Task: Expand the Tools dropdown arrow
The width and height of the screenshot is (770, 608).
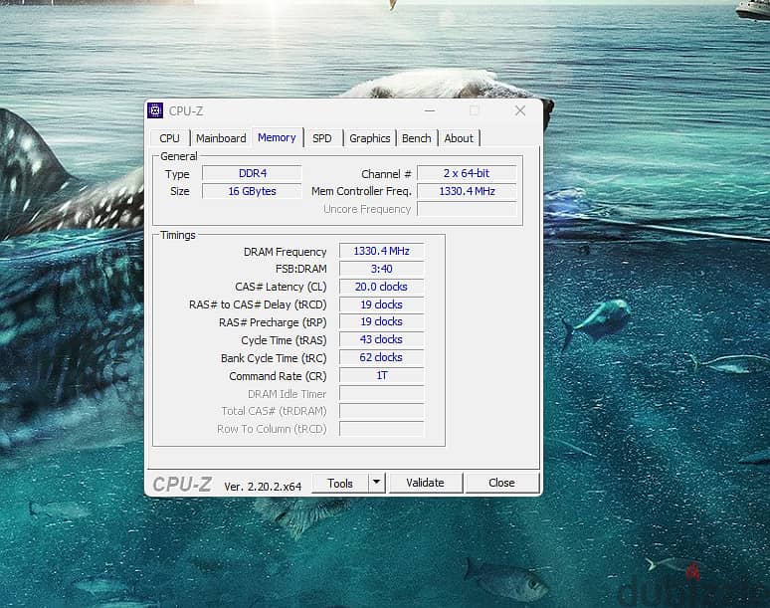Action: pyautogui.click(x=377, y=483)
